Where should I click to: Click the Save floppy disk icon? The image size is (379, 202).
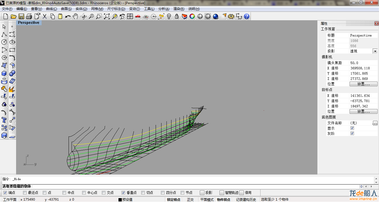pos(21,16)
